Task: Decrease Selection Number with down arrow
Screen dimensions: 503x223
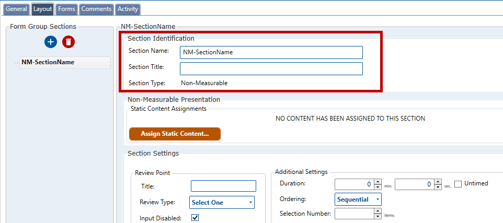Action: point(379,216)
